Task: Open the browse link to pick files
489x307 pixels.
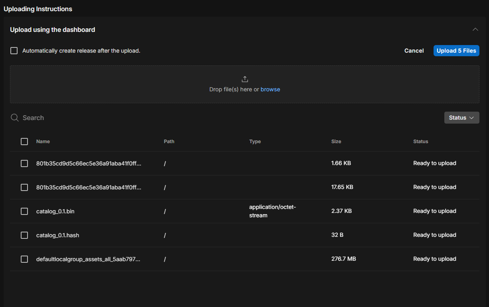Action: click(270, 89)
